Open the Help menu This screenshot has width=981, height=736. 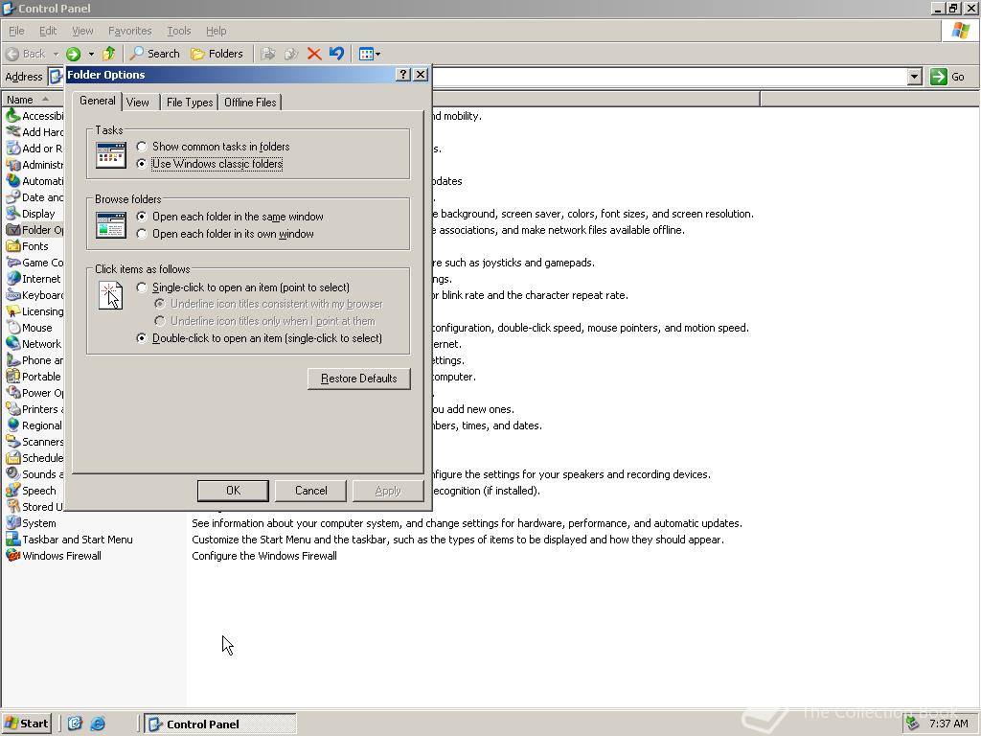[x=216, y=31]
